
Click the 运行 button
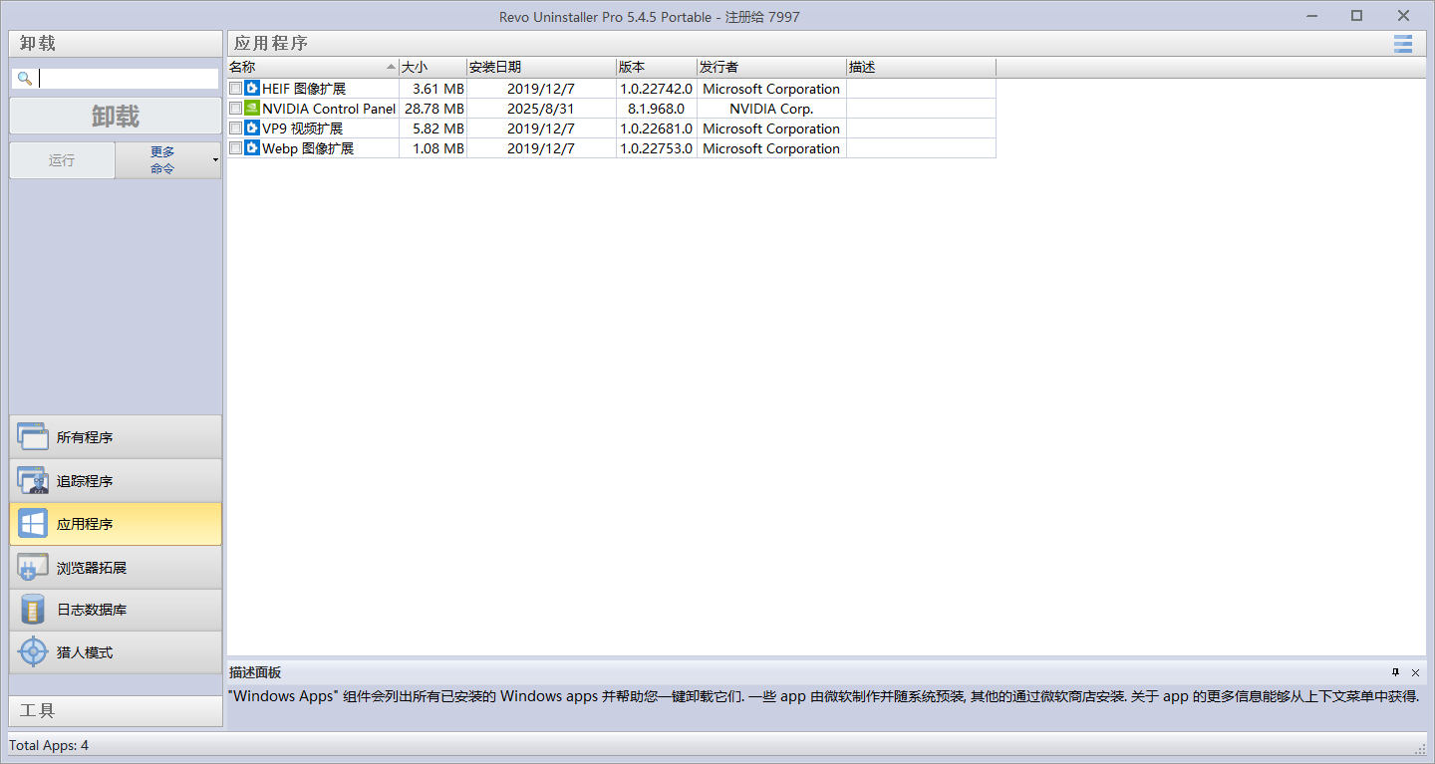[62, 160]
